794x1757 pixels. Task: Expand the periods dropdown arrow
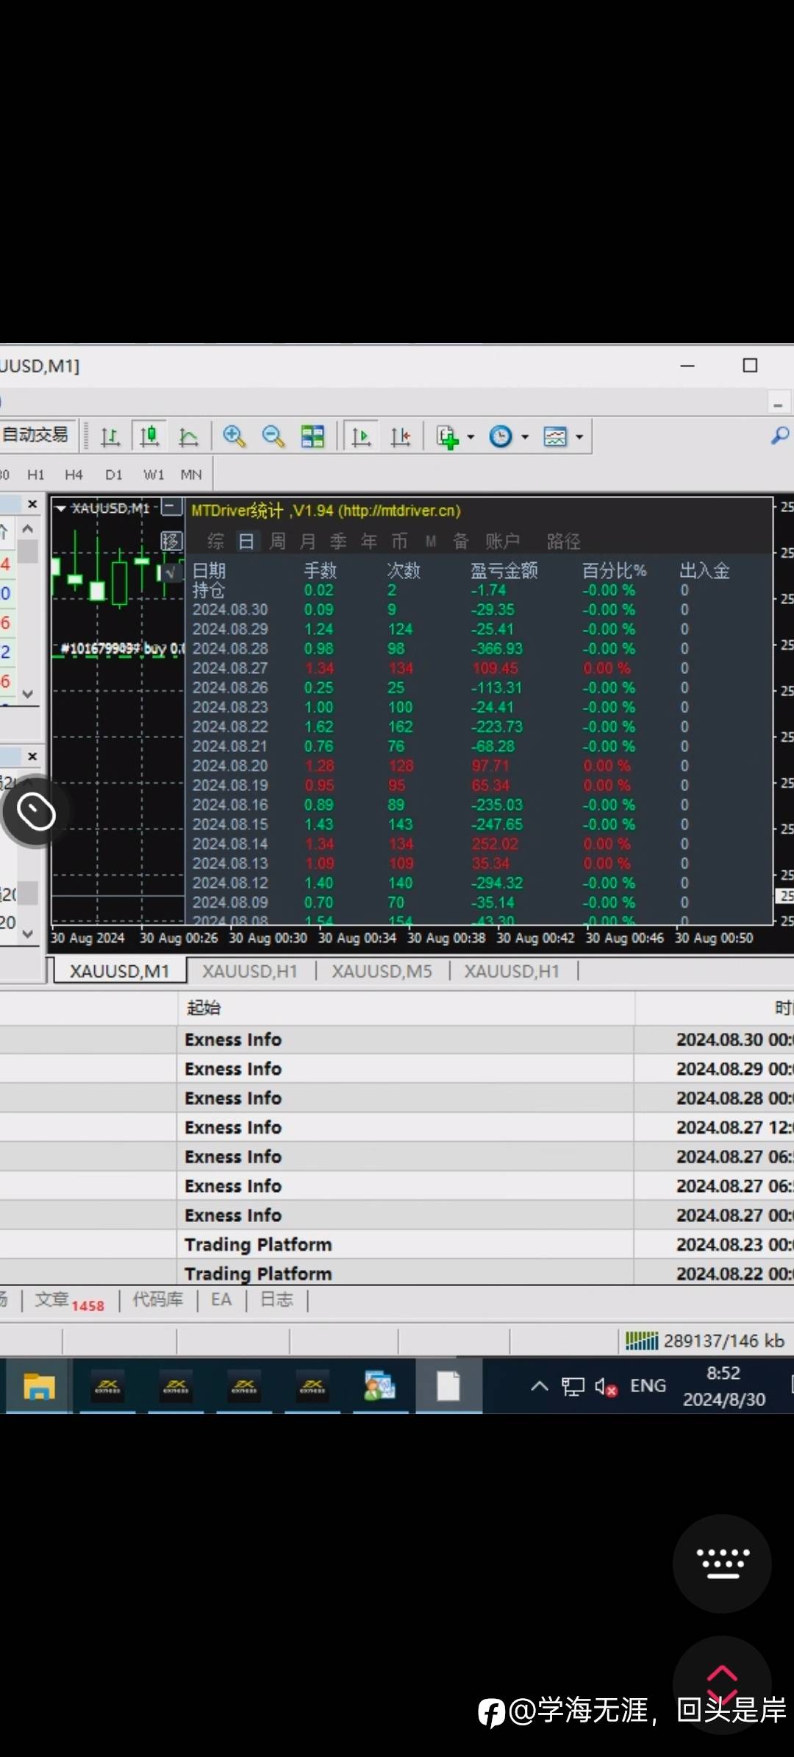[x=525, y=437]
